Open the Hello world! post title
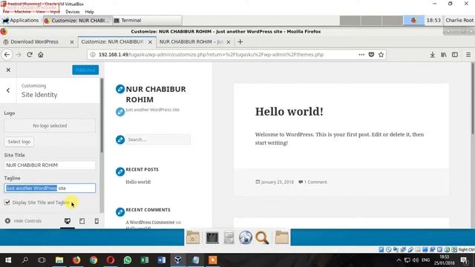475x267 pixels. [289, 111]
